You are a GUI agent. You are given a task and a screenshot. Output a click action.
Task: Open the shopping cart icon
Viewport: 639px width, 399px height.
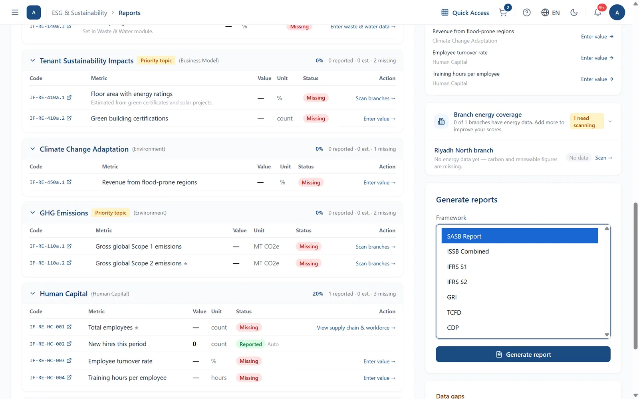[503, 12]
